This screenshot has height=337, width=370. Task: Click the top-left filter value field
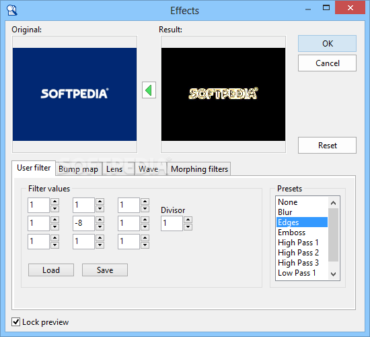click(x=39, y=205)
